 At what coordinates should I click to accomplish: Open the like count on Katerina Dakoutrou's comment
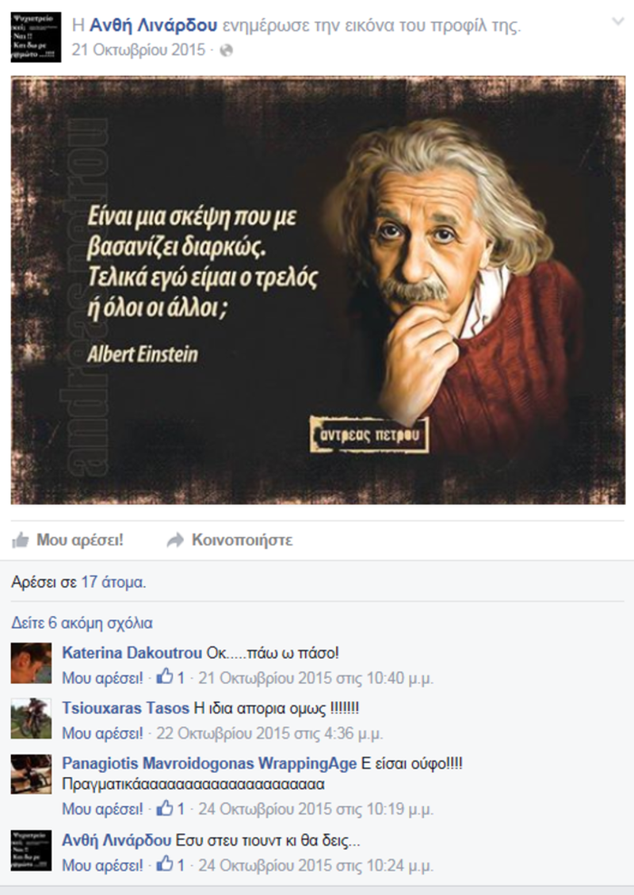pyautogui.click(x=171, y=678)
